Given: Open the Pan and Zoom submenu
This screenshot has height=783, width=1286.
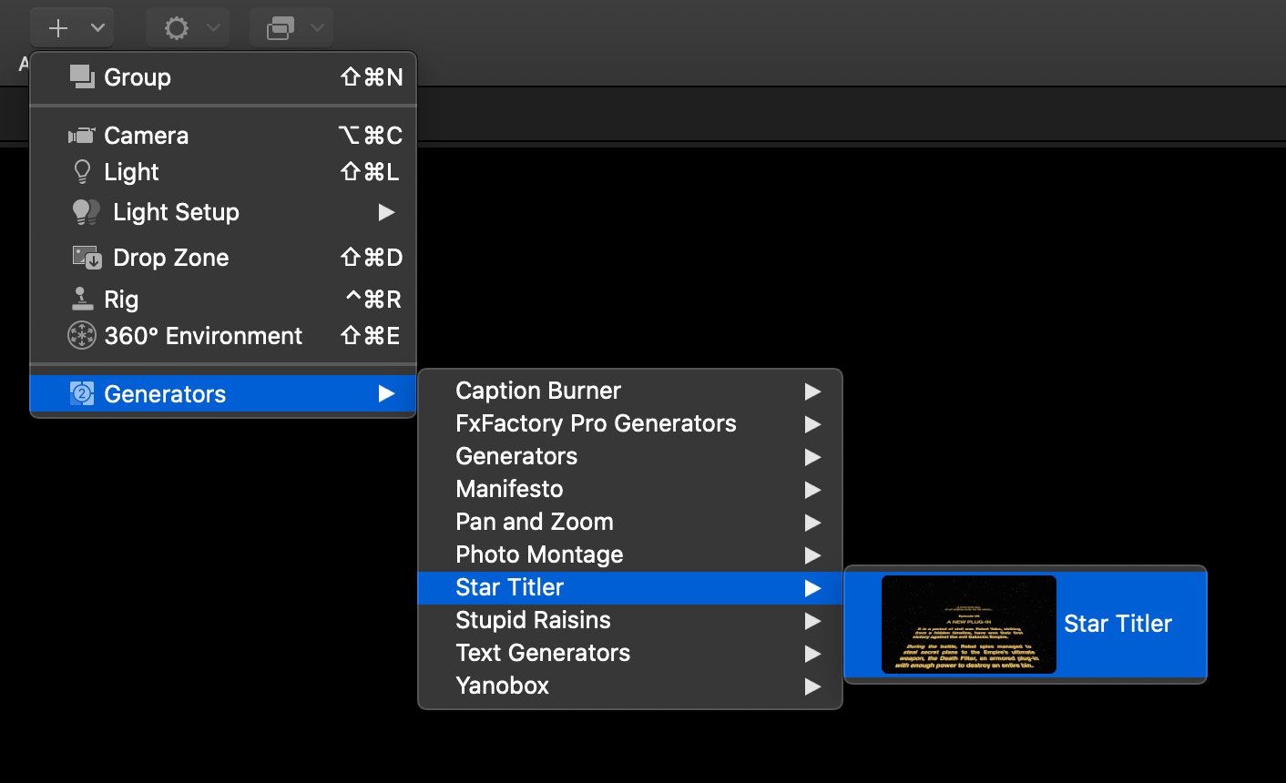Looking at the screenshot, I should pos(630,522).
